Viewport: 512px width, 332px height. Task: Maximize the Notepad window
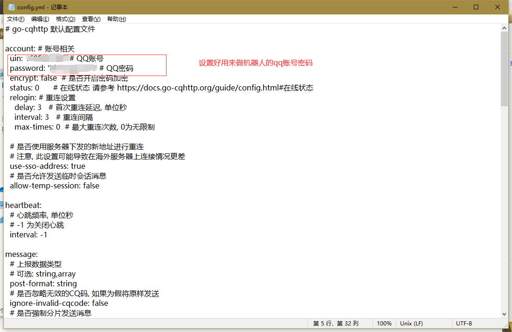pyautogui.click(x=476, y=7)
